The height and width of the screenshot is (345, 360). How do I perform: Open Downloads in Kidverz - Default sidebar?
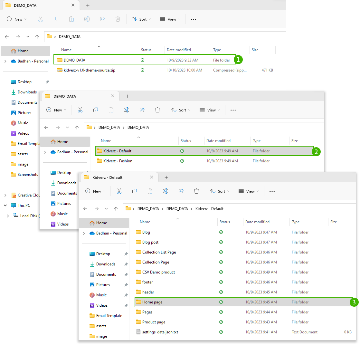click(x=106, y=264)
